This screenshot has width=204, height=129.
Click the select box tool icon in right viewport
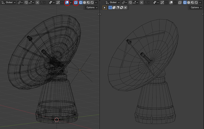click(x=105, y=7)
